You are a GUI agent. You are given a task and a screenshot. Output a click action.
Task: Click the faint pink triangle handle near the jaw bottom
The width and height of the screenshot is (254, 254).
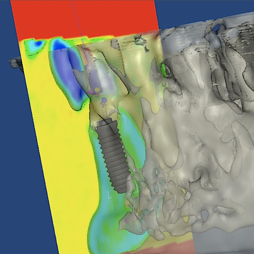tap(127, 221)
